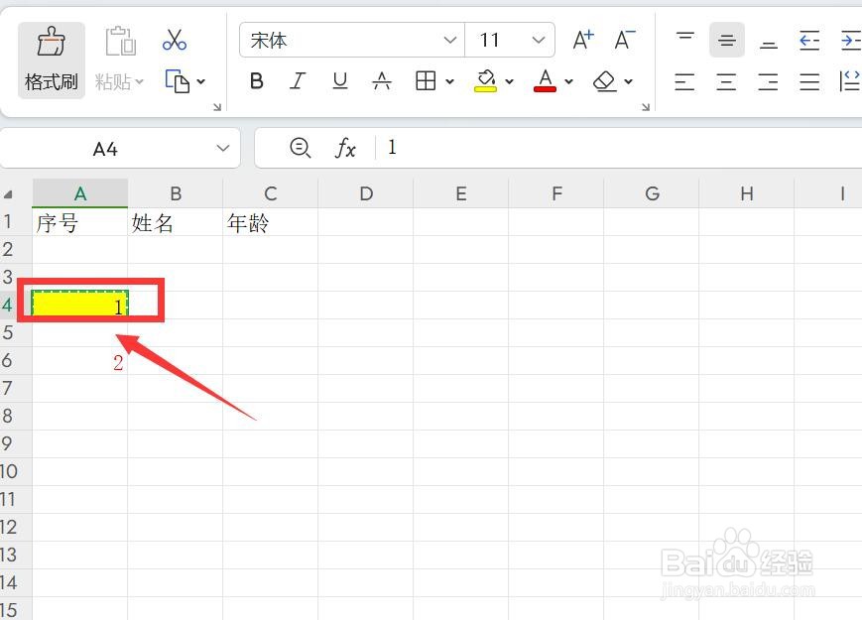Decrease font size with the A- icon

[624, 38]
